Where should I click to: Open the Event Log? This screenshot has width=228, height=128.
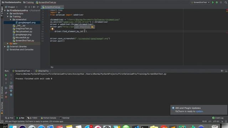(218, 118)
